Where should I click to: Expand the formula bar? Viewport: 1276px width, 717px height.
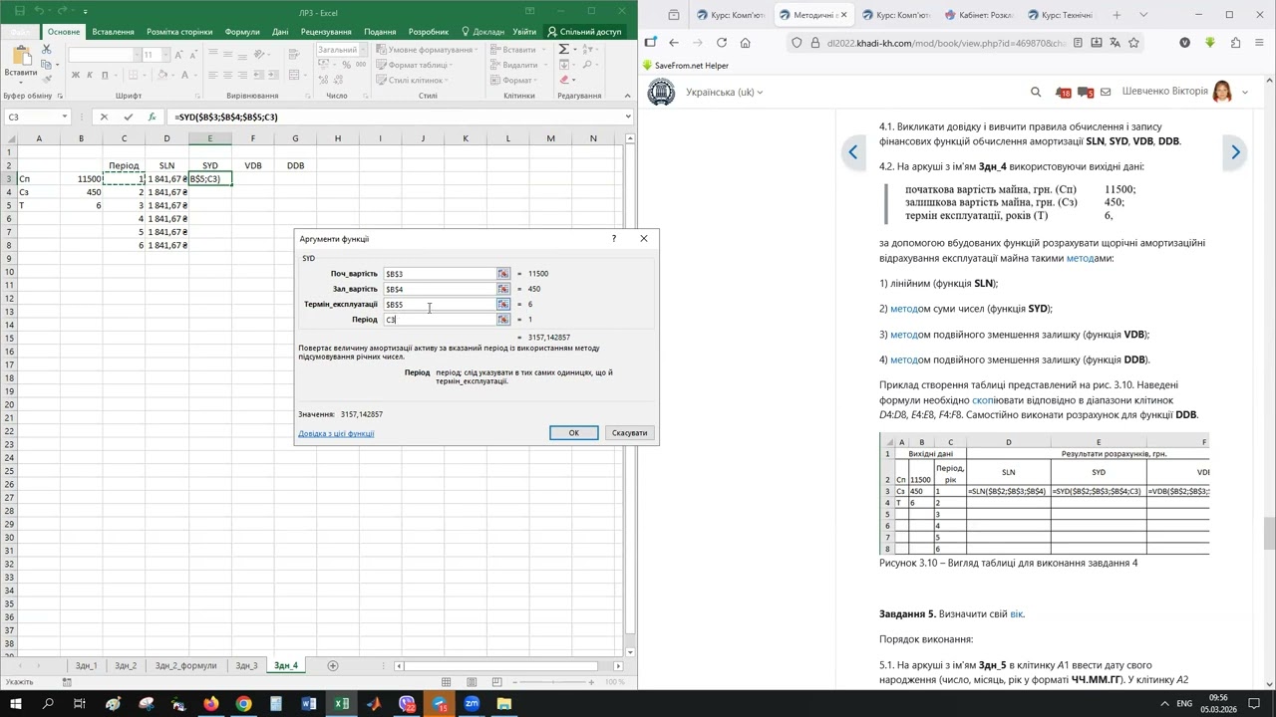pos(629,117)
